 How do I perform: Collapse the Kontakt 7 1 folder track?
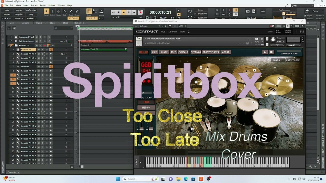pyautogui.click(x=9, y=45)
